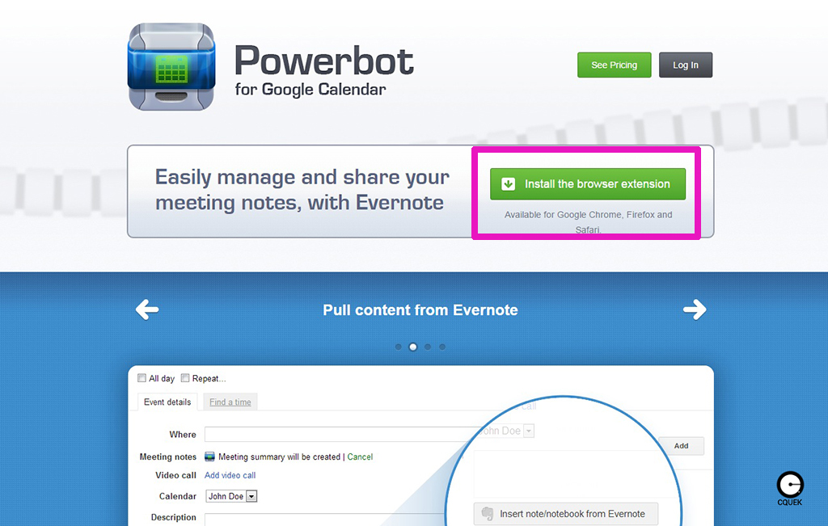
Task: Click the Add button
Action: (x=681, y=446)
